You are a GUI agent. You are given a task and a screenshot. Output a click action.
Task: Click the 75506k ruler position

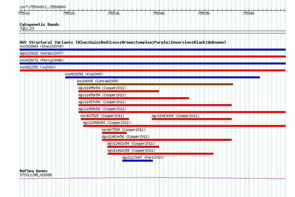click(249, 13)
